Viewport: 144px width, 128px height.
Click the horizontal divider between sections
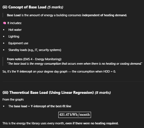click(x=73, y=82)
